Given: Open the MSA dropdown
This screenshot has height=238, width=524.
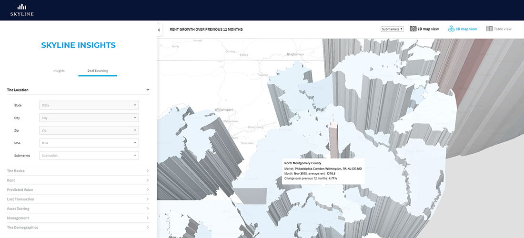Looking at the screenshot, I should point(89,143).
